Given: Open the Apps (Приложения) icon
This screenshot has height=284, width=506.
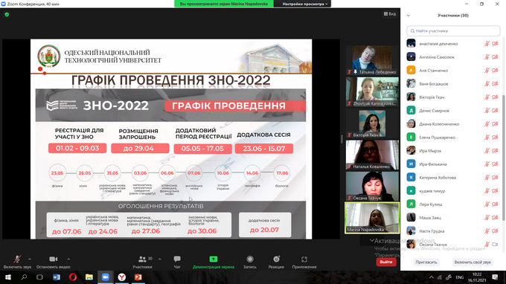Looking at the screenshot, I should point(304,259).
